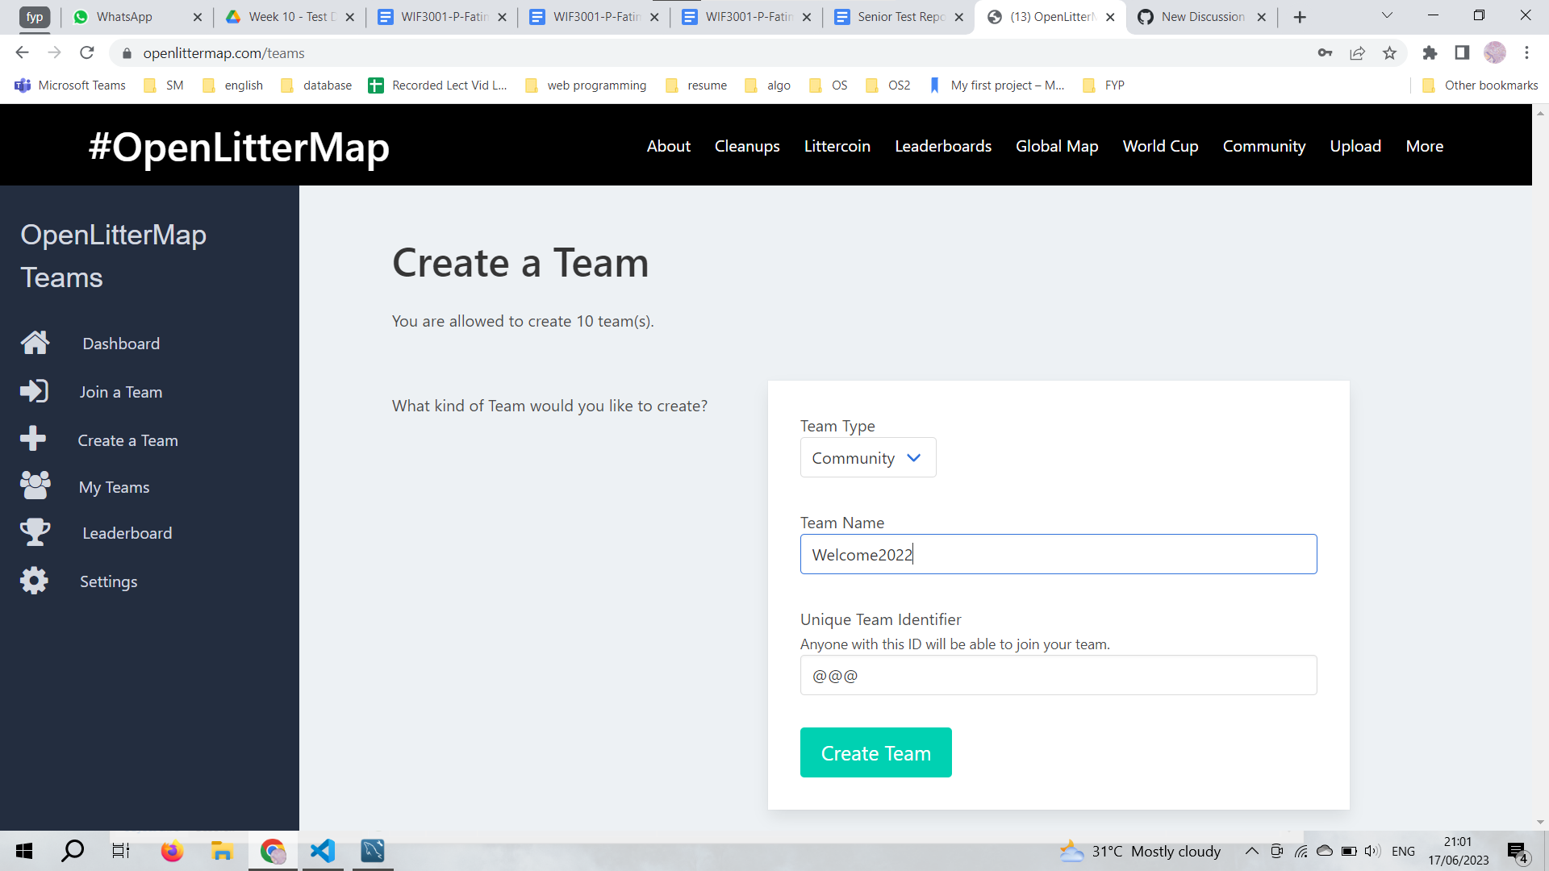Image resolution: width=1549 pixels, height=871 pixels.
Task: Switch to the WhatsApp browser tab
Action: pos(125,17)
